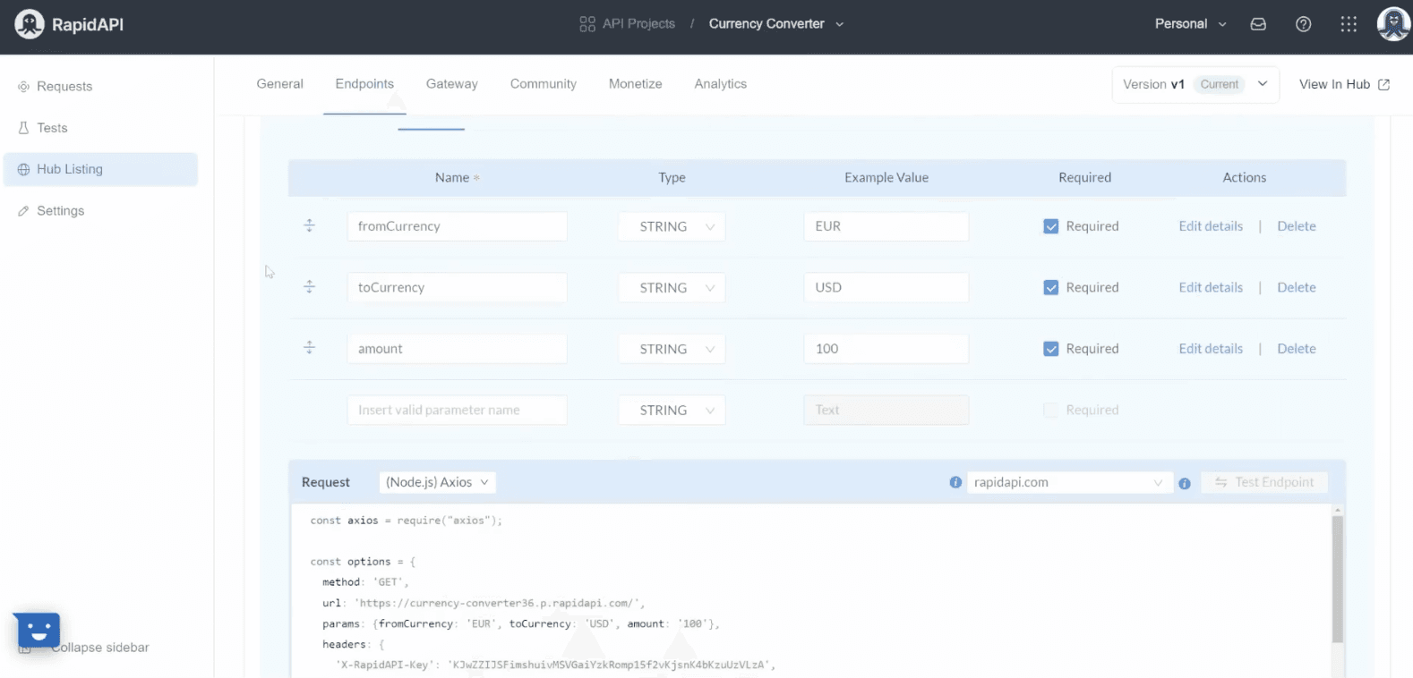This screenshot has height=678, width=1413.
Task: Open the Type dropdown for amount
Action: pos(672,349)
